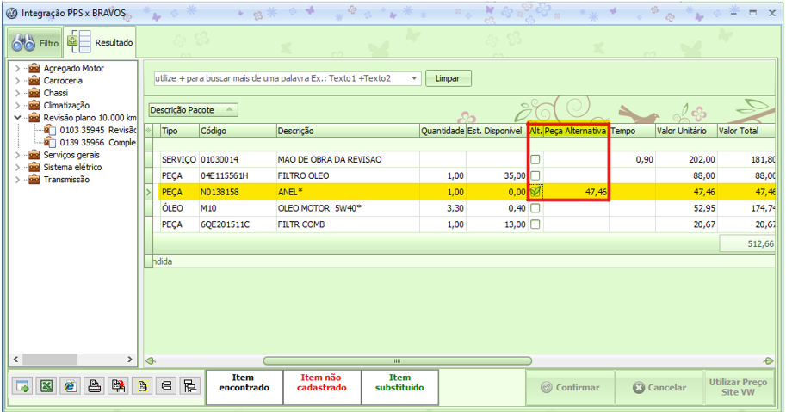This screenshot has width=786, height=412.
Task: Click the tree panel horizontal scrollbar thumb
Action: (x=50, y=359)
